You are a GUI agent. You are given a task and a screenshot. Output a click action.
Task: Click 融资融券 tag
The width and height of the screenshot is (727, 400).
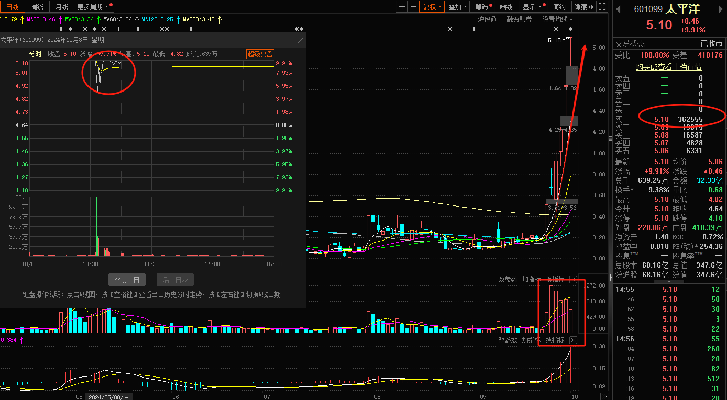519,19
